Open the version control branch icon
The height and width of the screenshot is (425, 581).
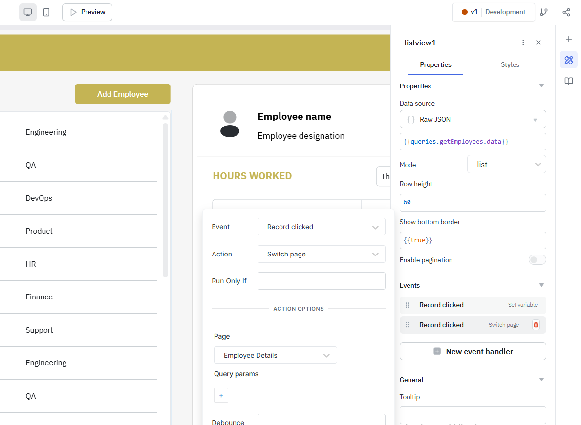click(544, 12)
